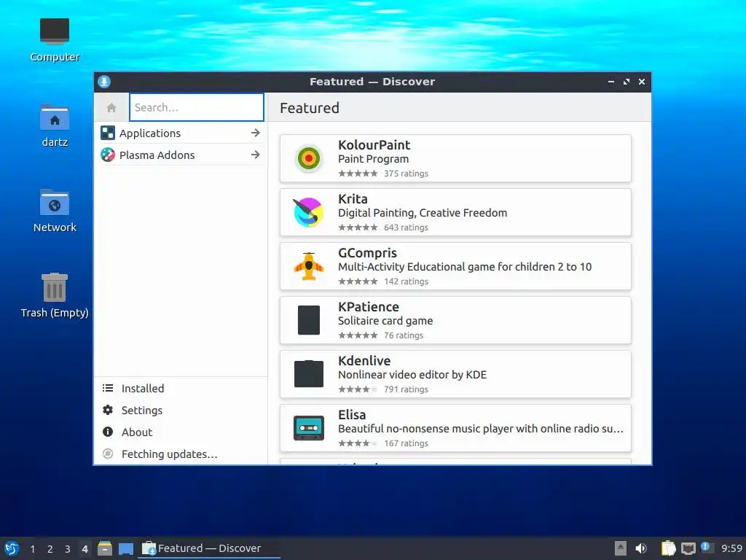
Task: Click the Kdenlive app icon
Action: (x=309, y=374)
